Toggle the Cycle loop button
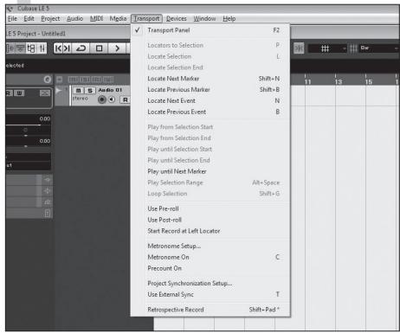Viewport: 400px width, 333px height. coord(81,48)
